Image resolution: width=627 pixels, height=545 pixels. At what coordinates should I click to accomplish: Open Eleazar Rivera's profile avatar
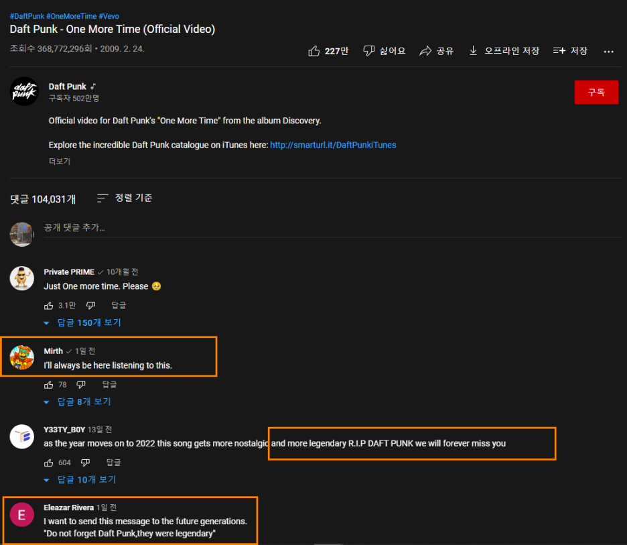(x=21, y=515)
